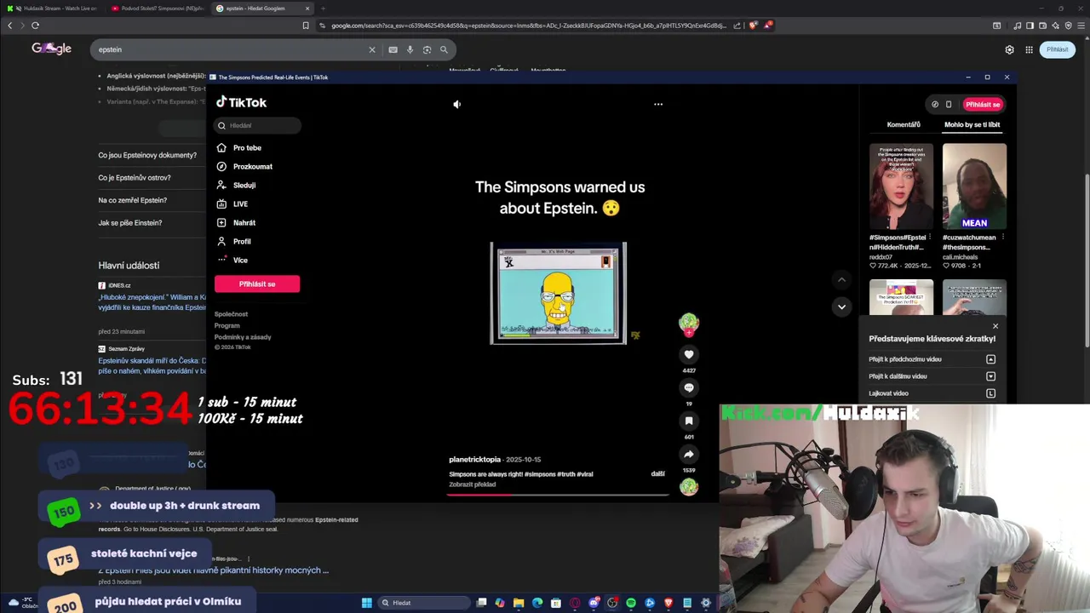The height and width of the screenshot is (613, 1090).
Task: Mute the TikTok video sound
Action: (x=456, y=104)
